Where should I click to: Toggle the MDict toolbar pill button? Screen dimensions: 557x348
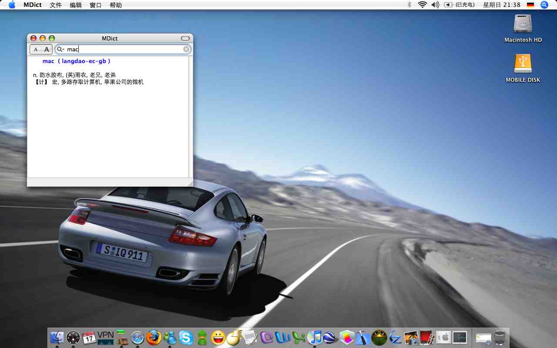point(185,38)
